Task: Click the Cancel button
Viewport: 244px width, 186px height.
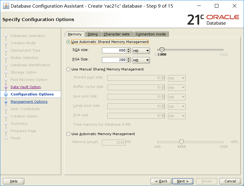Action: coord(230,181)
